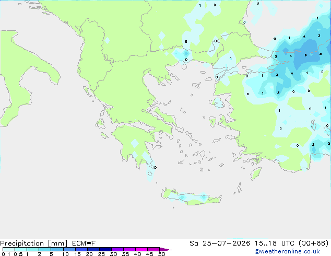The image size is (331, 256).
Task: Select the 30–35 mm purple legend swatch
Action: (117, 249)
